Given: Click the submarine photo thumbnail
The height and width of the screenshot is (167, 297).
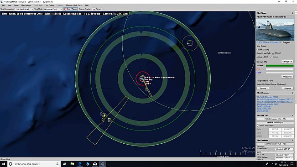Looking at the screenshot, I should [x=275, y=30].
